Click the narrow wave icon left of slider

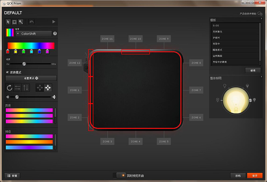[7, 97]
